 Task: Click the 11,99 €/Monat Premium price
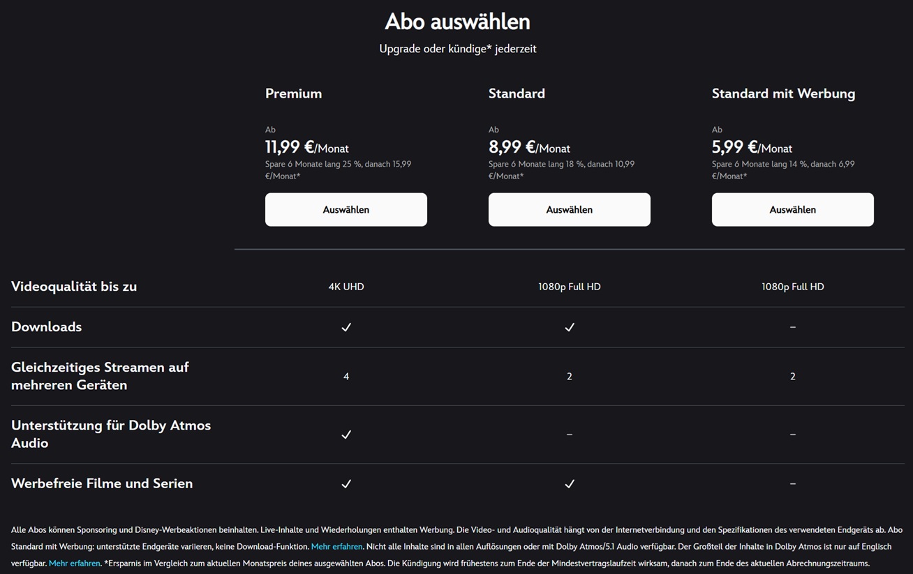click(307, 147)
